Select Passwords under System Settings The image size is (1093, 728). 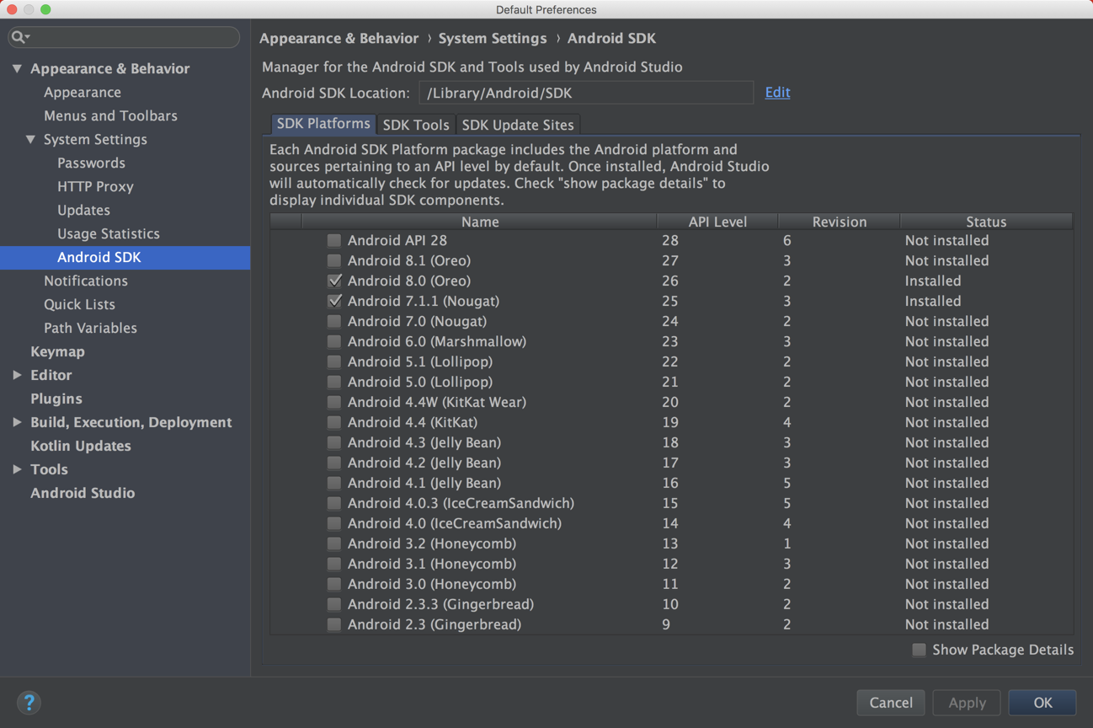pyautogui.click(x=91, y=163)
